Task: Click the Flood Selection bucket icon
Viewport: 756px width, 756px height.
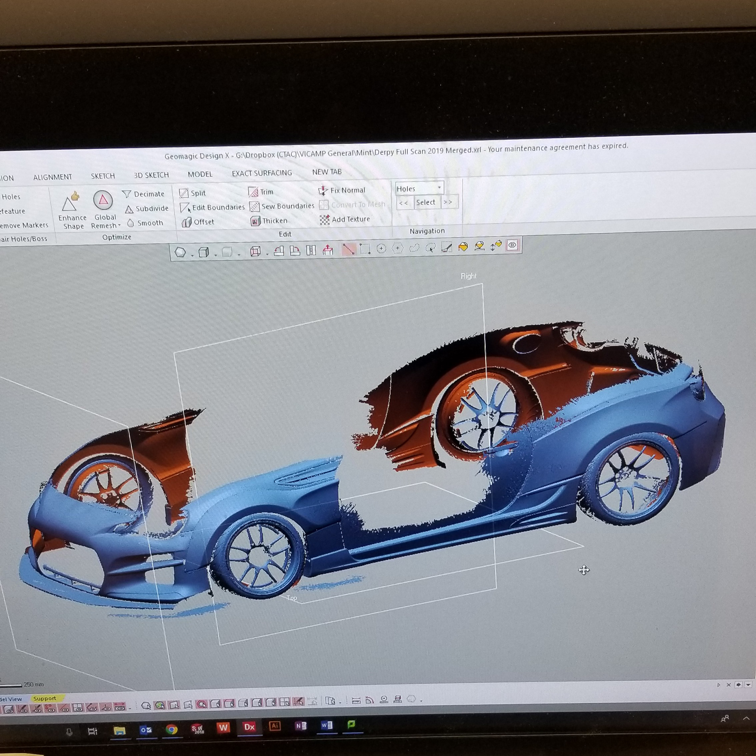Action: click(463, 246)
